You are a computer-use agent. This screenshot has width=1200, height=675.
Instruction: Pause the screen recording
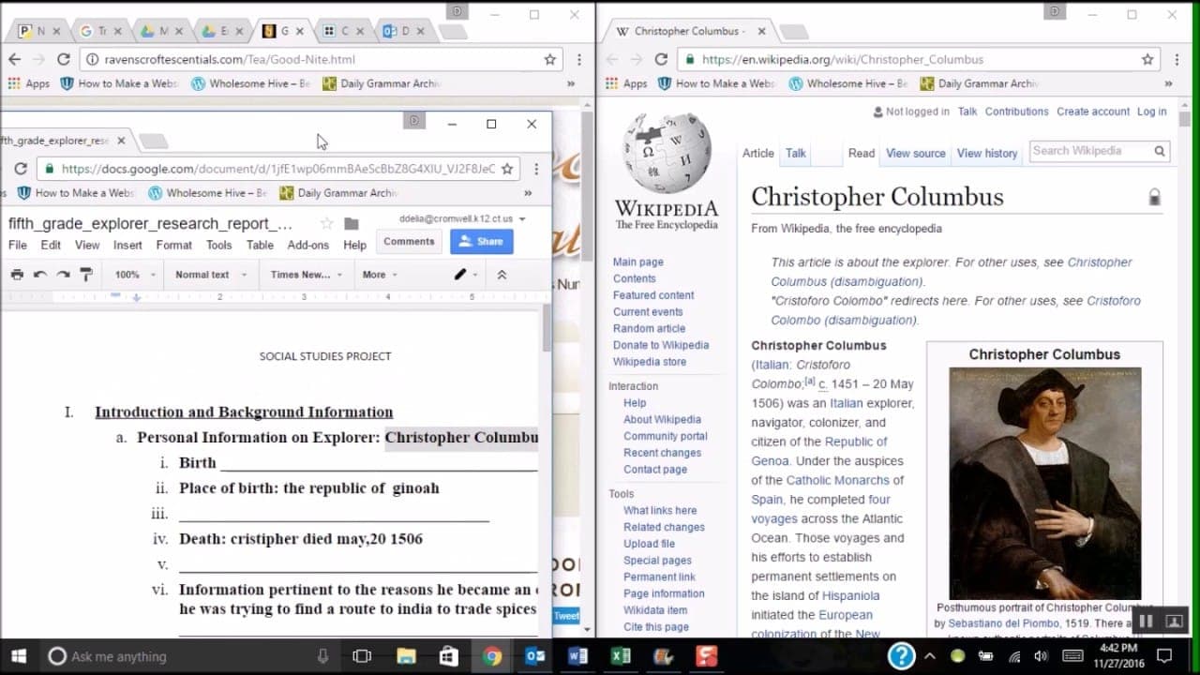[x=1146, y=622]
